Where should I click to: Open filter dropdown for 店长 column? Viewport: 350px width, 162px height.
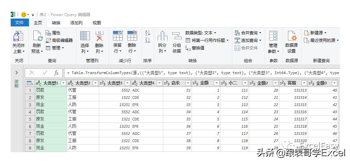(x=188, y=83)
